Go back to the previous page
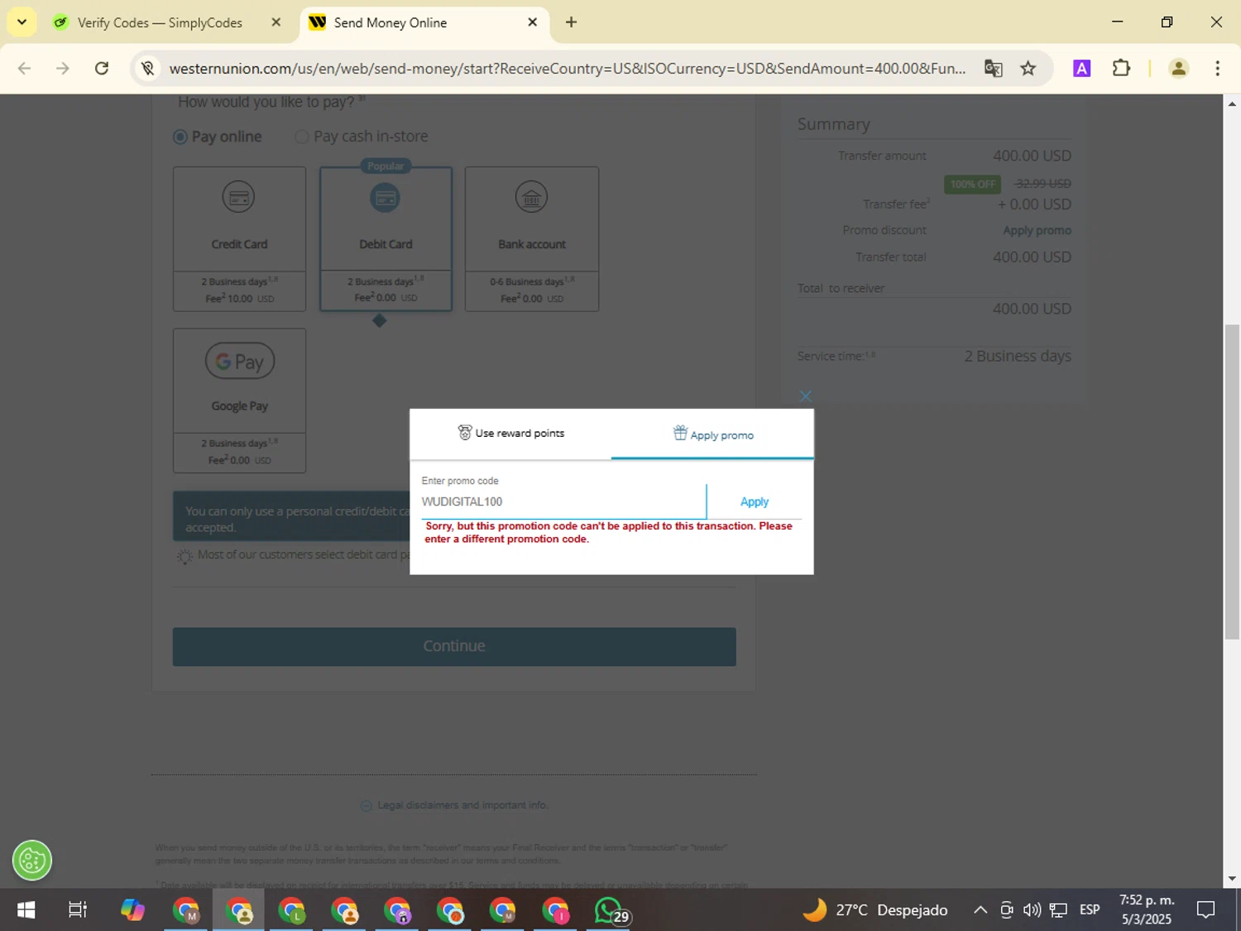The height and width of the screenshot is (931, 1241). pos(24,69)
